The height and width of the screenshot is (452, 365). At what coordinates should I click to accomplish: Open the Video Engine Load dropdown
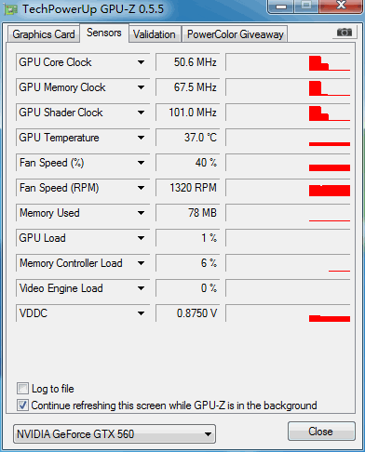pyautogui.click(x=141, y=288)
